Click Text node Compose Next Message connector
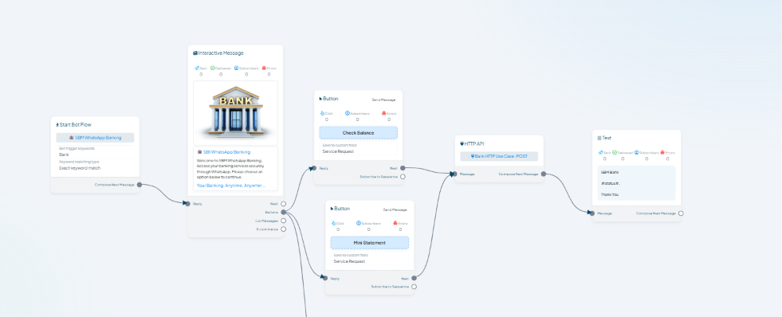Image resolution: width=782 pixels, height=317 pixels. (681, 213)
